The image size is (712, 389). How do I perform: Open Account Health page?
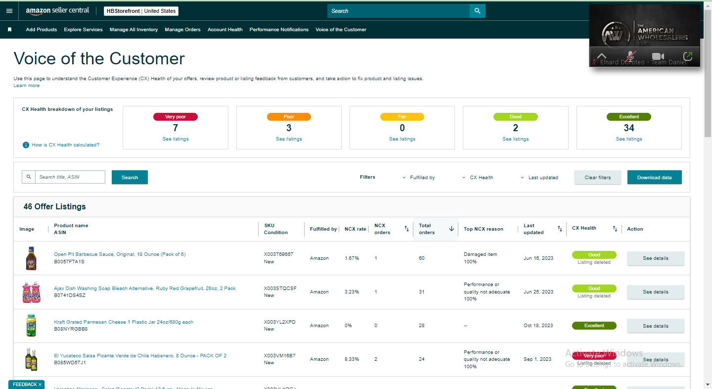click(225, 30)
